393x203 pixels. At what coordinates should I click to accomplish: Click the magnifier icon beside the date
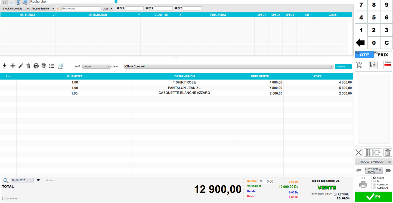pos(6,180)
